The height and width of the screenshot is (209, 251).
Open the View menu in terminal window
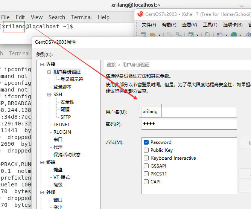pos(37,17)
